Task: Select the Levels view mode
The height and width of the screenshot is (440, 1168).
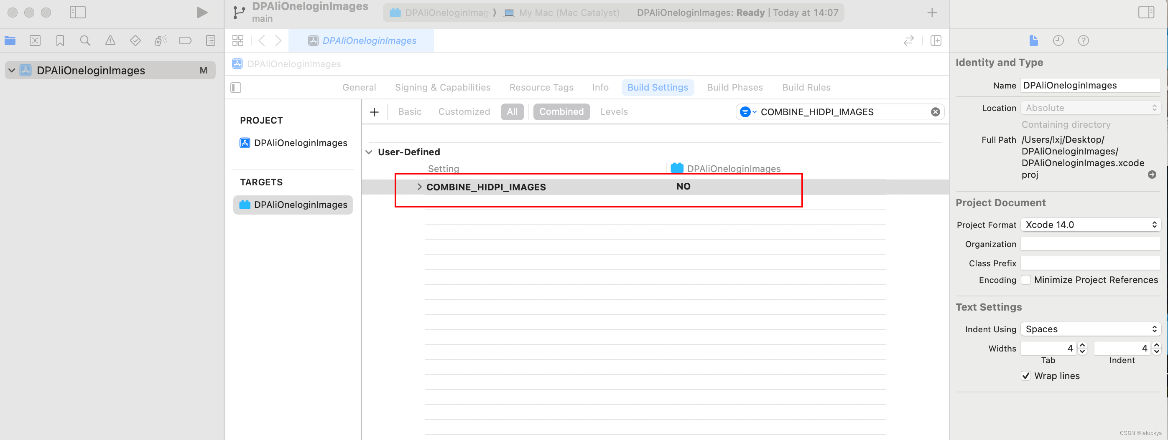Action: point(614,112)
